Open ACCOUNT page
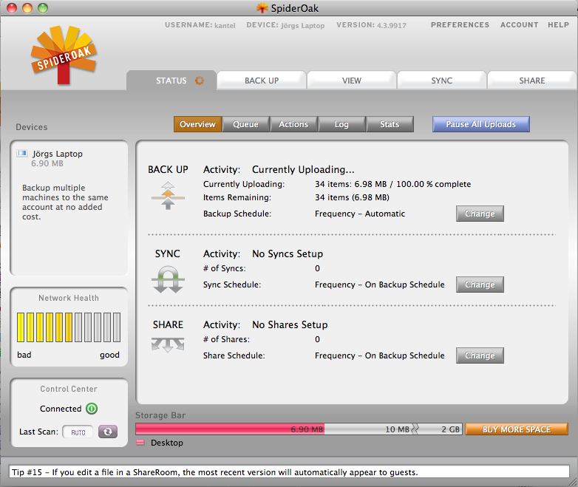578x487 pixels. [x=519, y=24]
